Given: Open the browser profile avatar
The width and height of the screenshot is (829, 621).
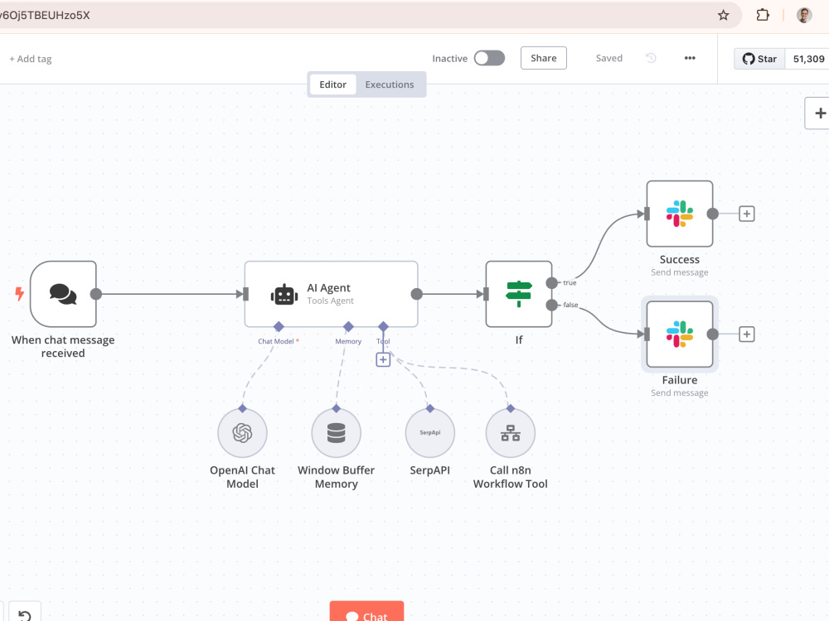Looking at the screenshot, I should 804,15.
